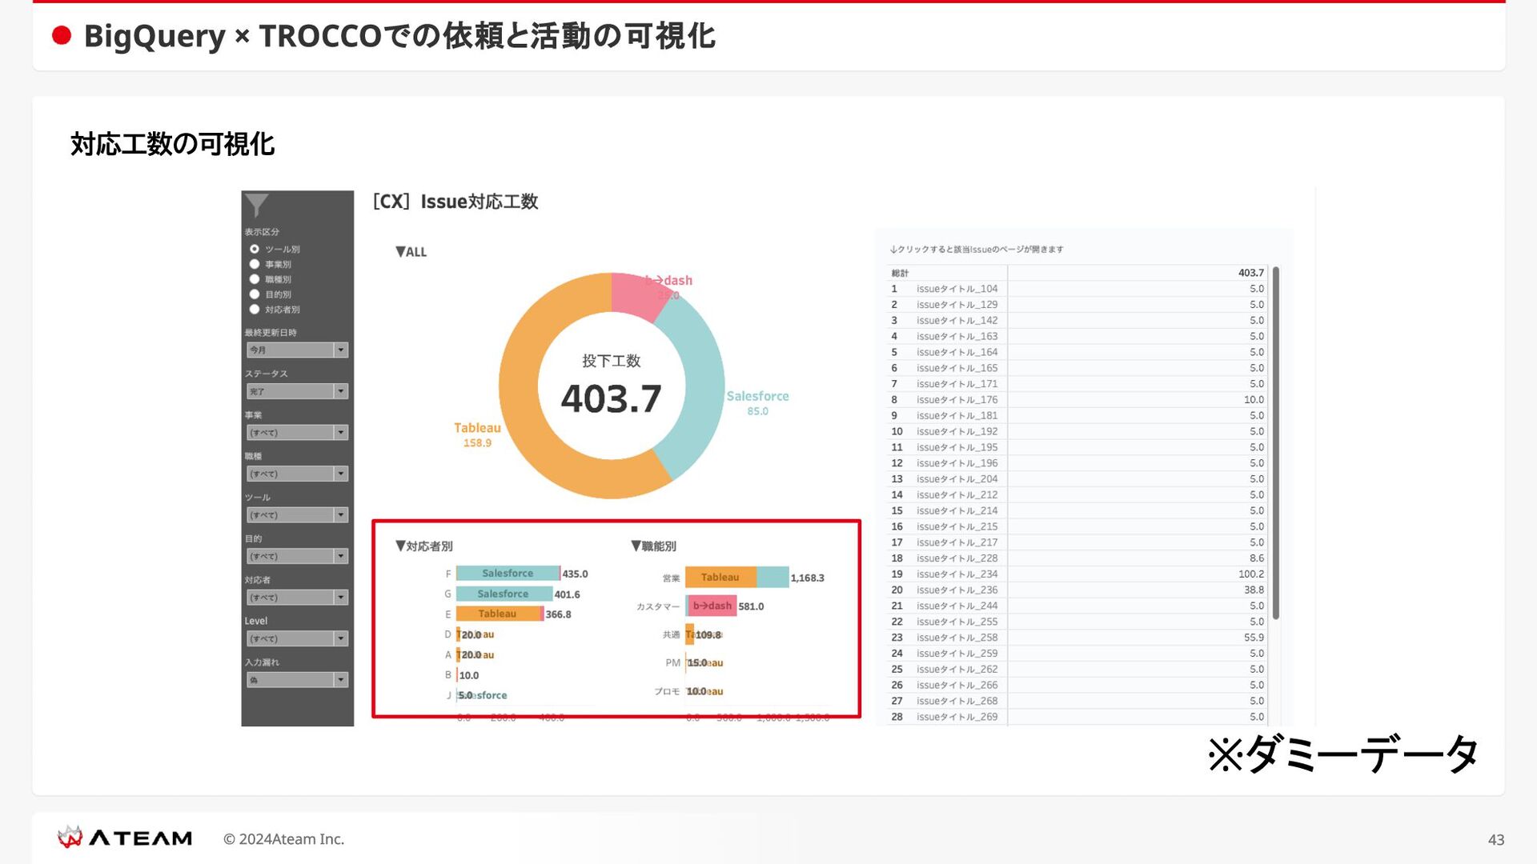Click bar F Salesforce 435.0 in 対応者別
The width and height of the screenshot is (1537, 864).
pyautogui.click(x=508, y=574)
